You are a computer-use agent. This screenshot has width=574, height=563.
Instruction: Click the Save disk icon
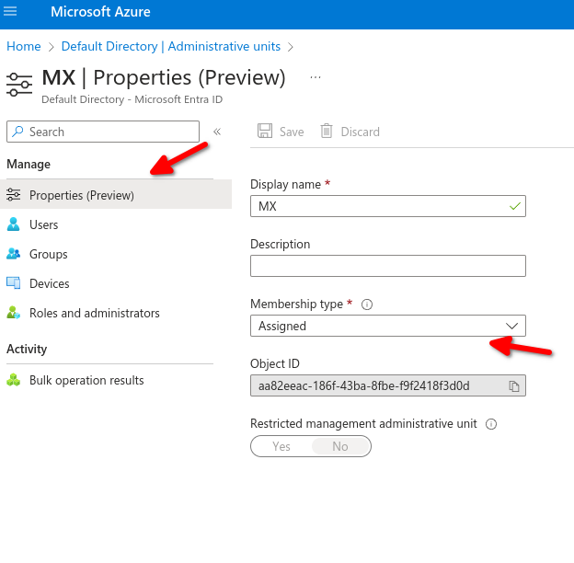(x=265, y=132)
